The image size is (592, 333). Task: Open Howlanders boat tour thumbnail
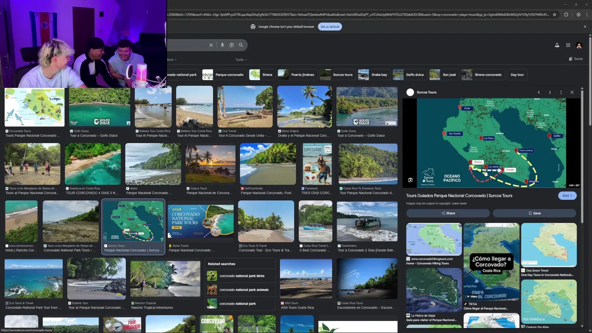pos(367,221)
